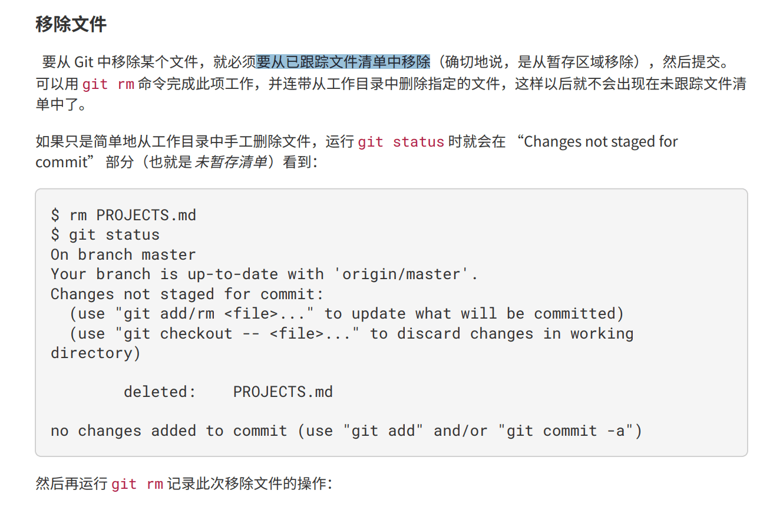Click the 移除文件 section heading

click(x=71, y=25)
